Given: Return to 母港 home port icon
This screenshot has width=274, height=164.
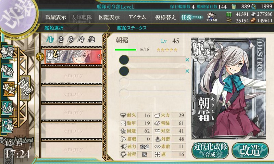Looking at the screenshot, I should pos(25,88).
